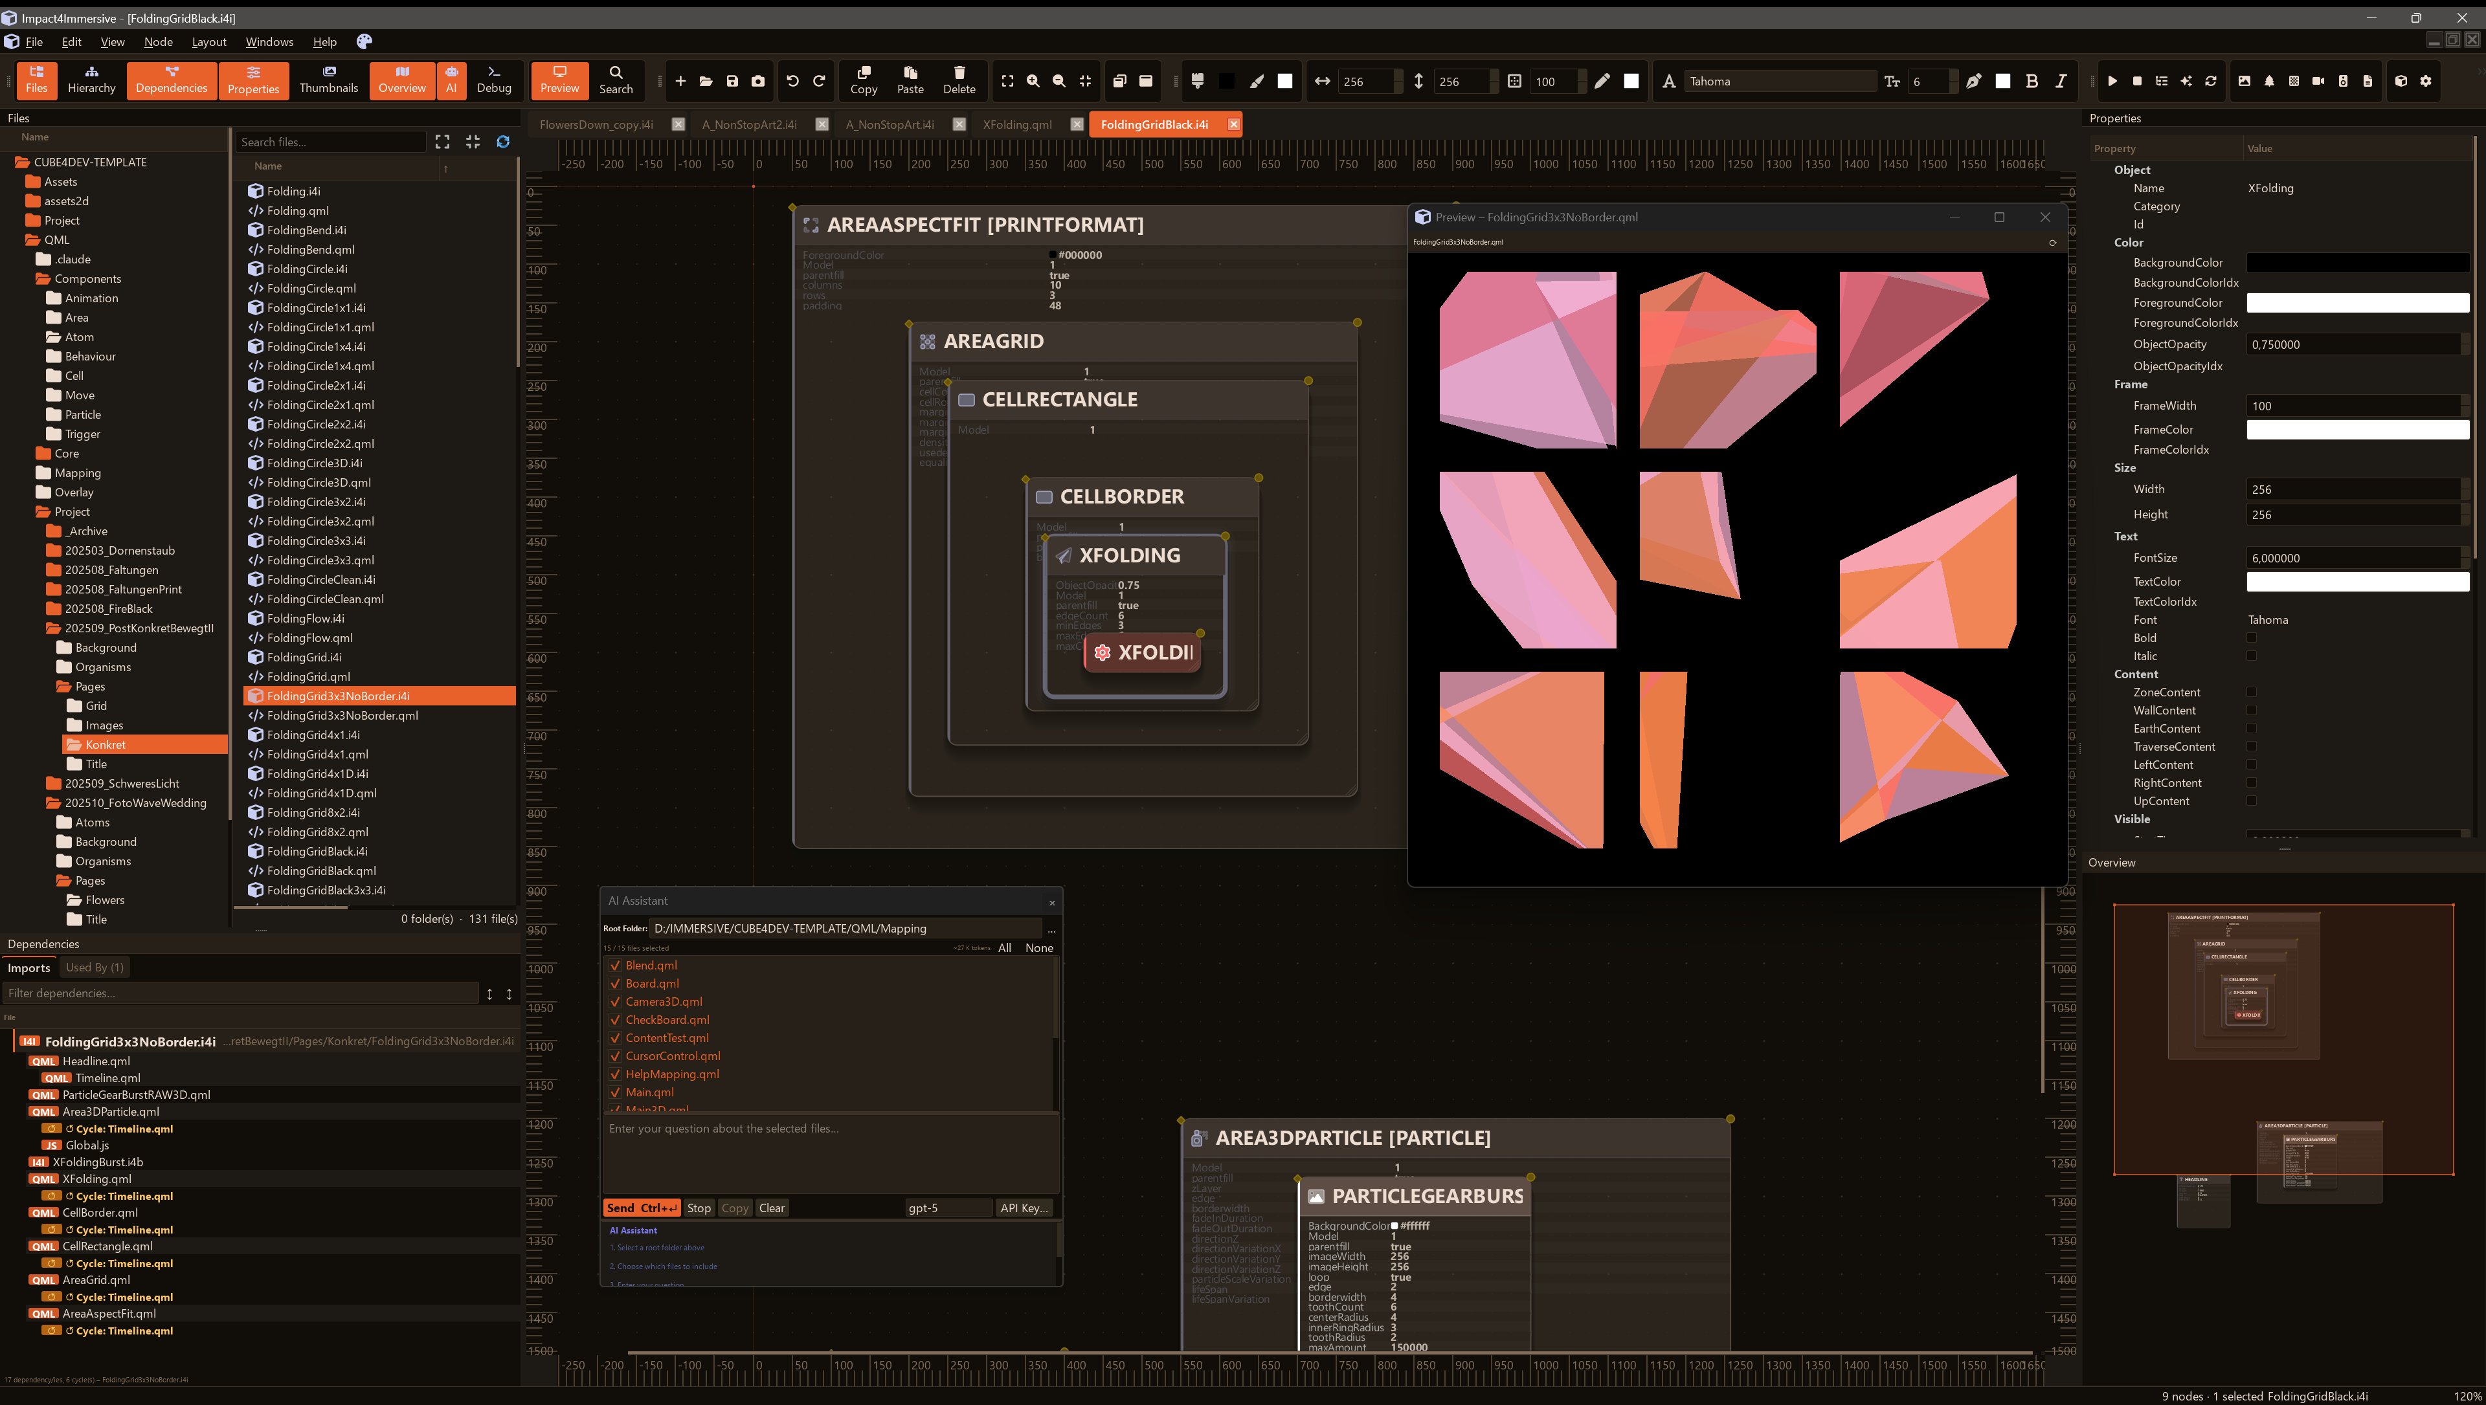Click the Thumbnails toolbar button

click(x=328, y=79)
